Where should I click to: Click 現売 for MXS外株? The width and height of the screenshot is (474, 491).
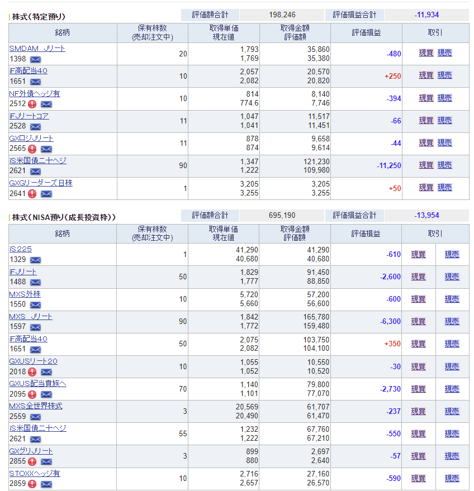pos(452,299)
